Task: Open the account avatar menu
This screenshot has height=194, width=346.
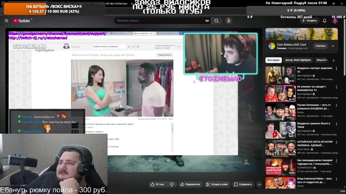Action: [335, 21]
